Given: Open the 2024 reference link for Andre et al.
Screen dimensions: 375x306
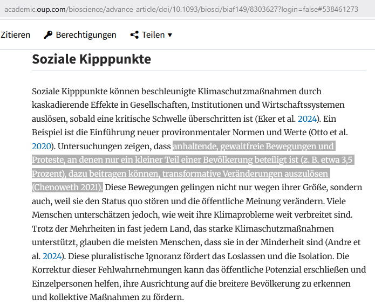Looking at the screenshot, I should tap(52, 255).
